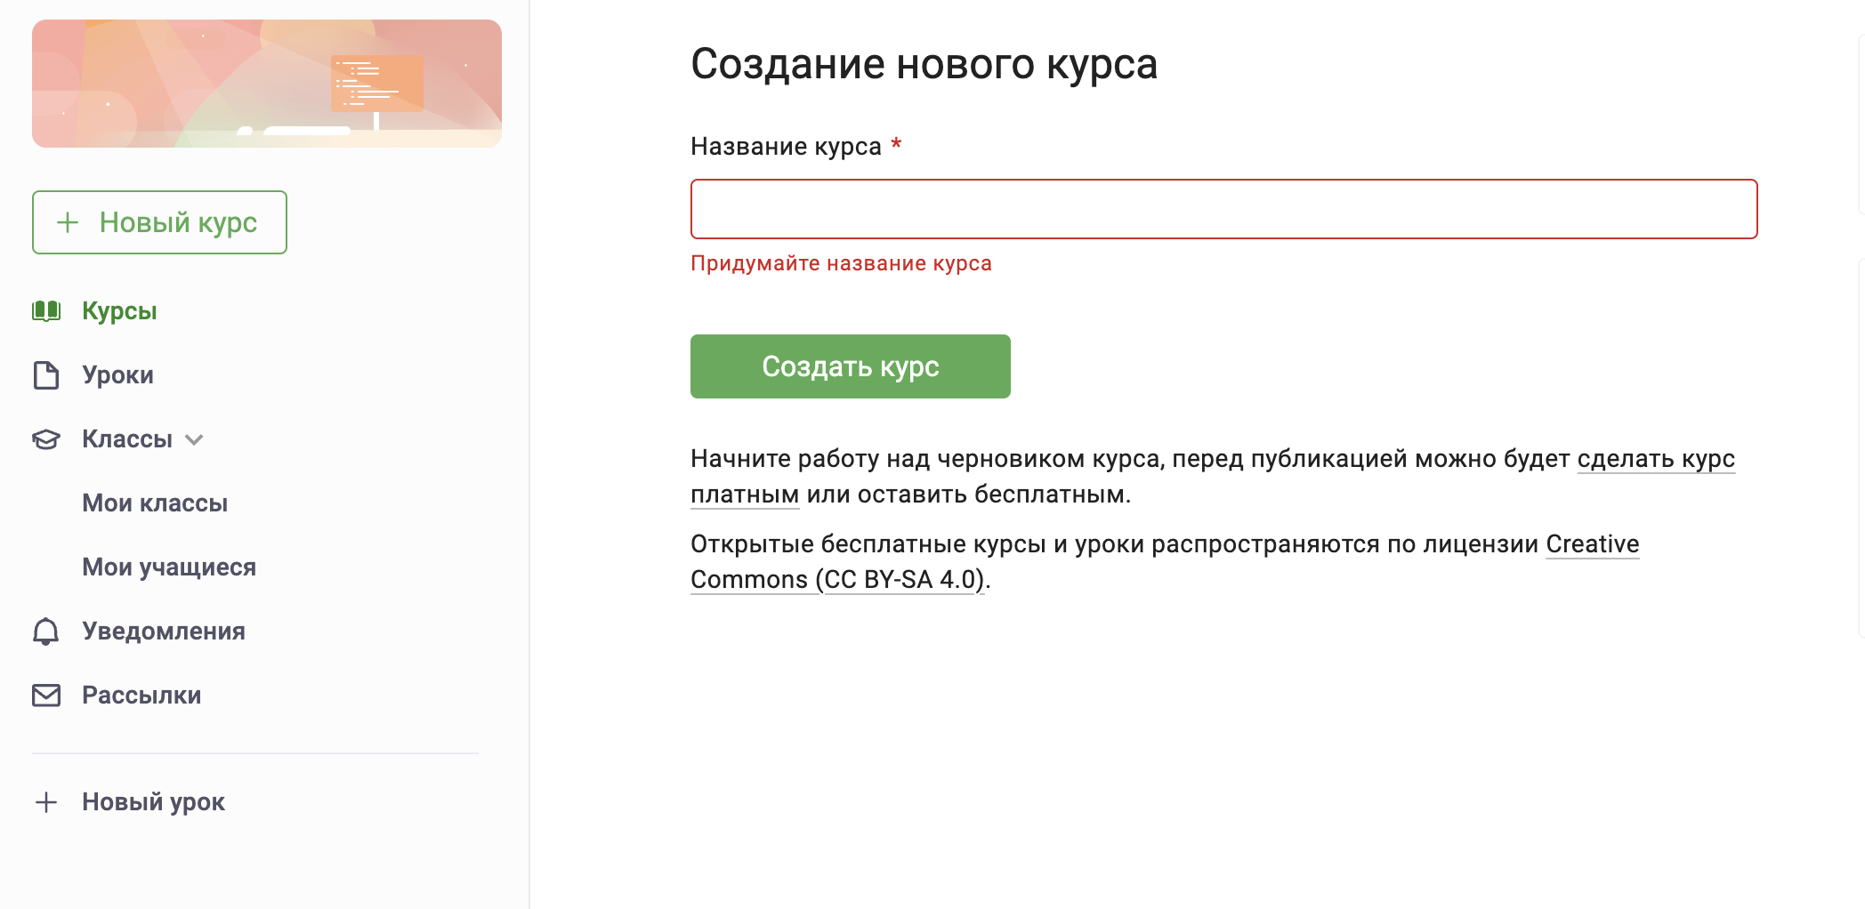Click the bell icon beside Уведомления
Screen dimensions: 1865x909
pyautogui.click(x=46, y=631)
